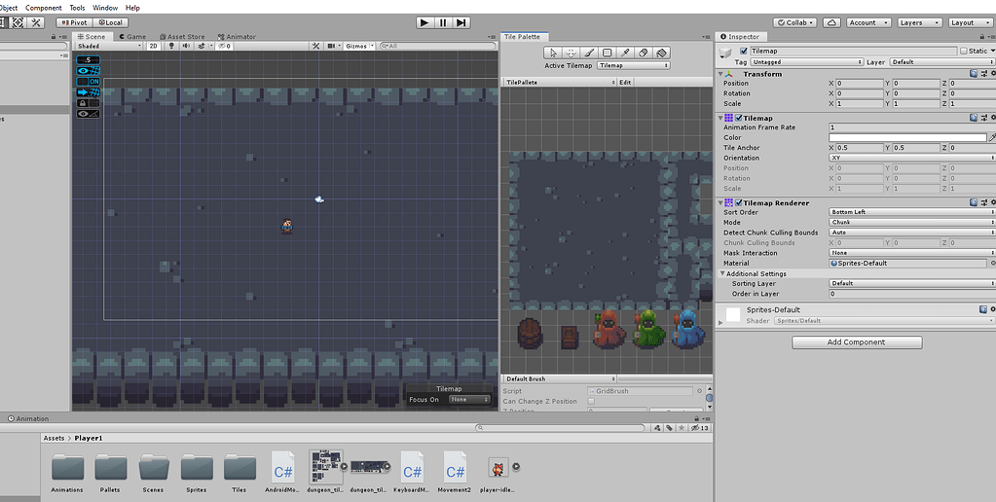The width and height of the screenshot is (996, 502).
Task: Enable the Static checkbox
Action: 964,51
